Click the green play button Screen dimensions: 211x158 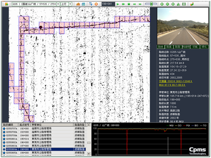coord(118,4)
